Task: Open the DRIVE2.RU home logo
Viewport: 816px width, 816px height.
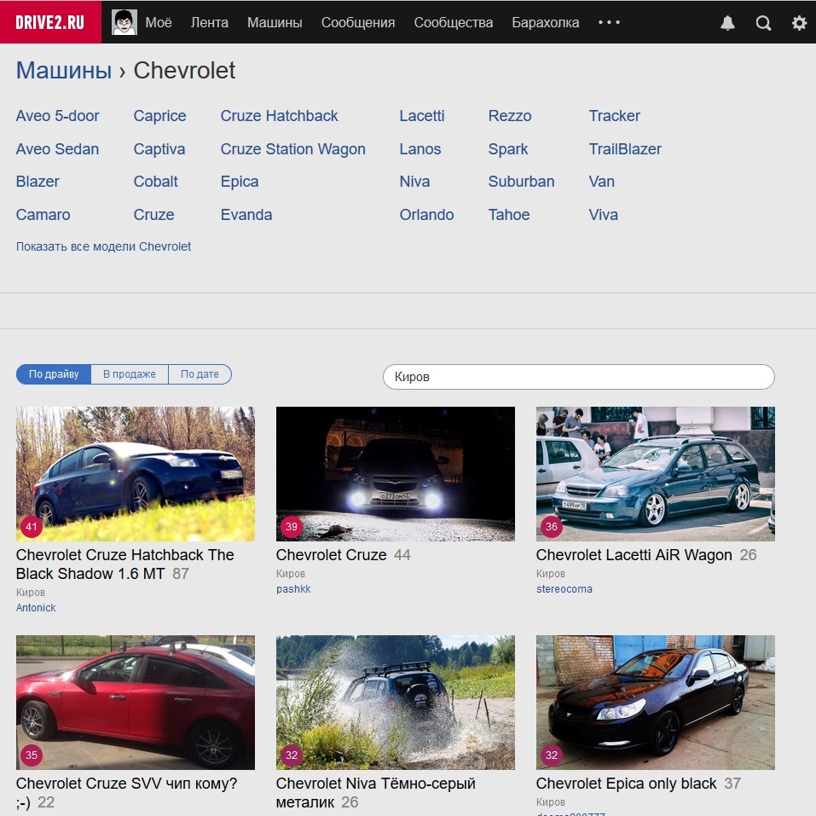Action: [50, 22]
